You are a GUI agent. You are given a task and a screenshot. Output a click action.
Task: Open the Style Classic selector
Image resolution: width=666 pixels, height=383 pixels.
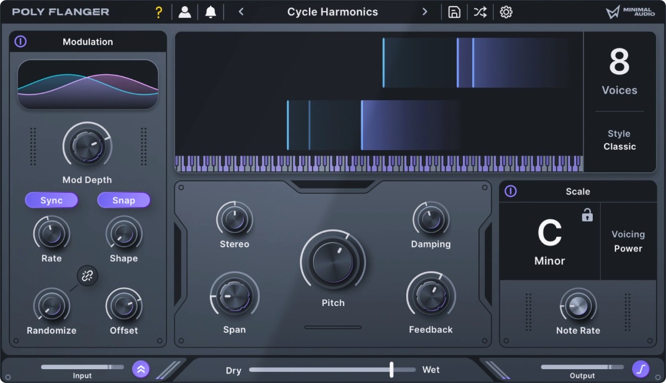click(x=619, y=140)
